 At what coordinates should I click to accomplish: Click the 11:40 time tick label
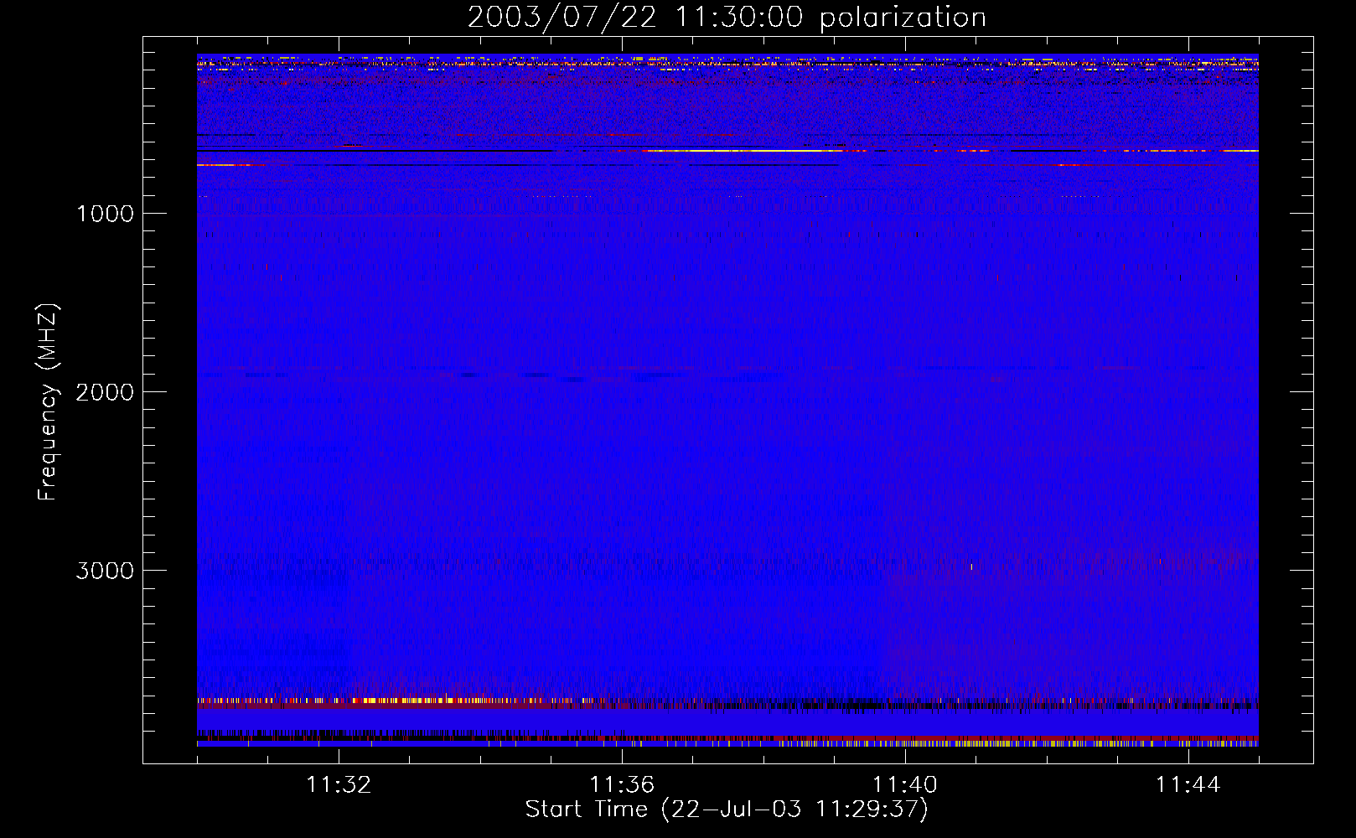pos(905,785)
